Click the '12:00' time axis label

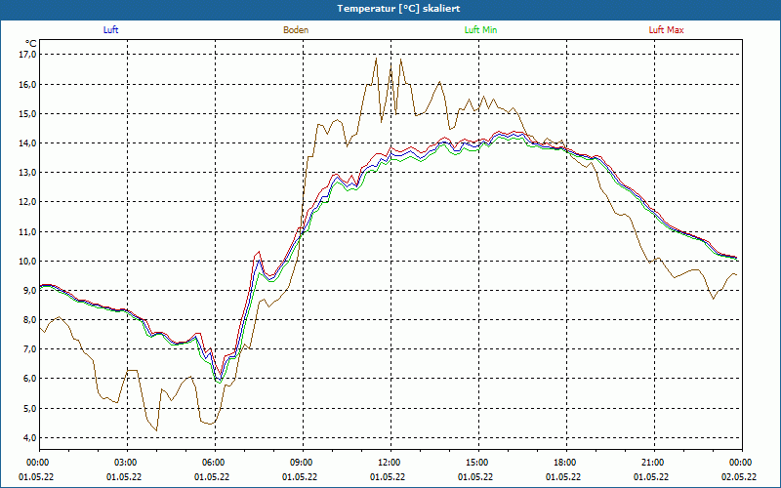click(390, 463)
